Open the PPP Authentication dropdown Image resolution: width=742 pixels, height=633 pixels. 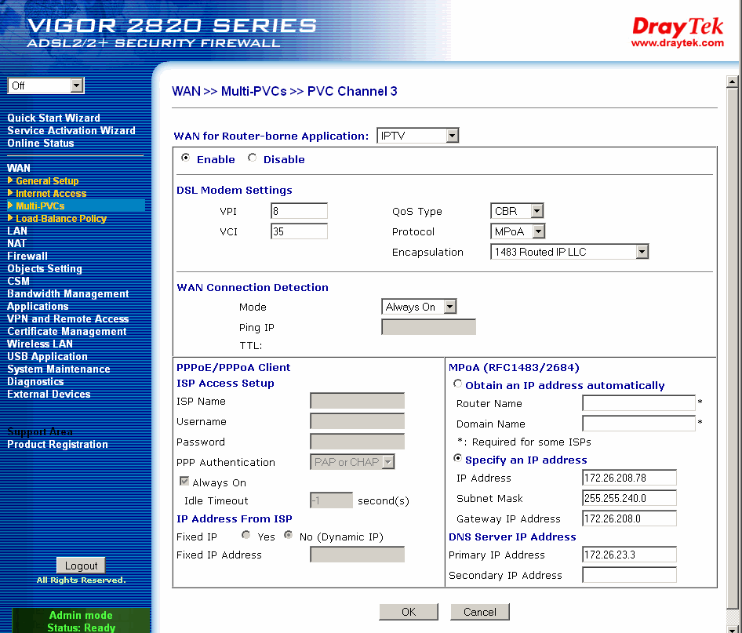(352, 462)
